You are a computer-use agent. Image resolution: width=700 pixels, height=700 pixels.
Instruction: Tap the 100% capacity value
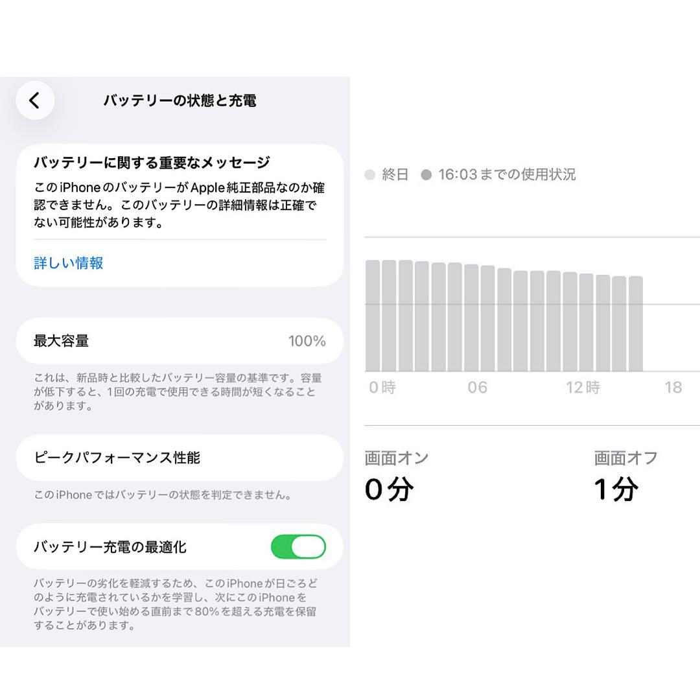[308, 341]
